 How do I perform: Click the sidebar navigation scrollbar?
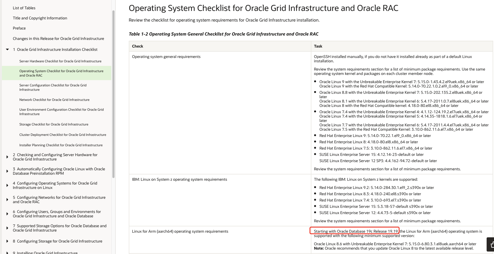click(113, 94)
